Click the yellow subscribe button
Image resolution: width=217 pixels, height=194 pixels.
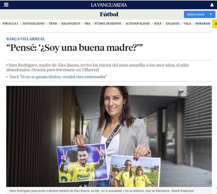tap(215, 24)
